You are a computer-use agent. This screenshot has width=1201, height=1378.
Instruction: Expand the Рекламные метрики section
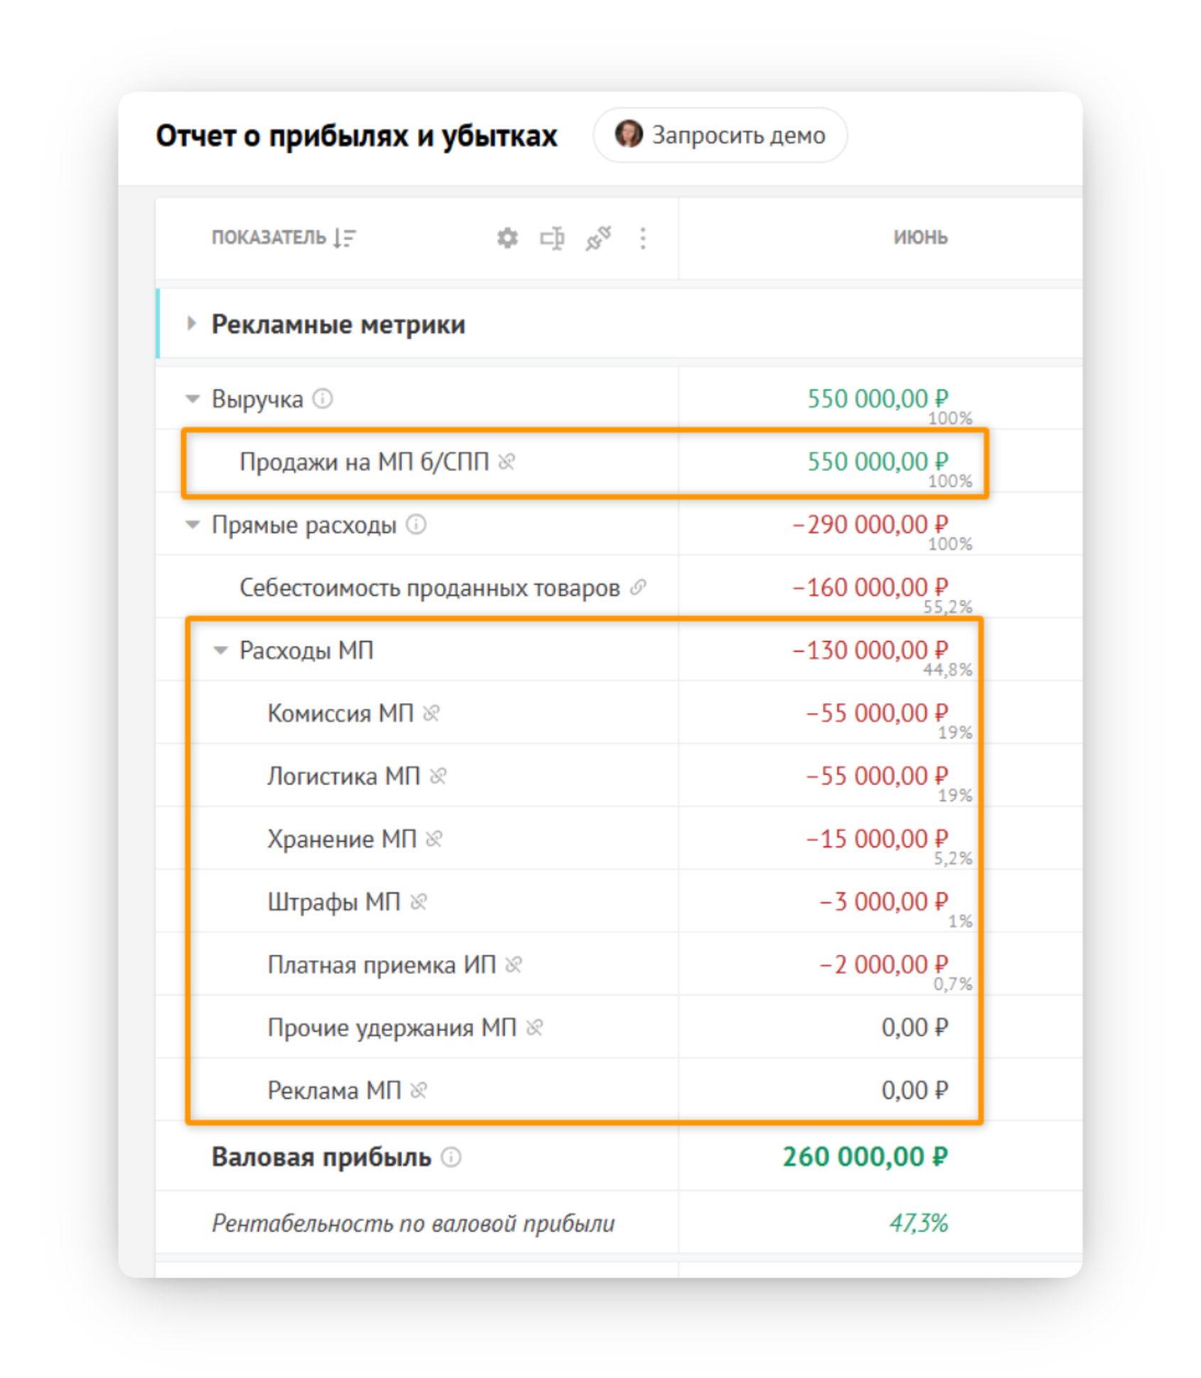(x=190, y=323)
